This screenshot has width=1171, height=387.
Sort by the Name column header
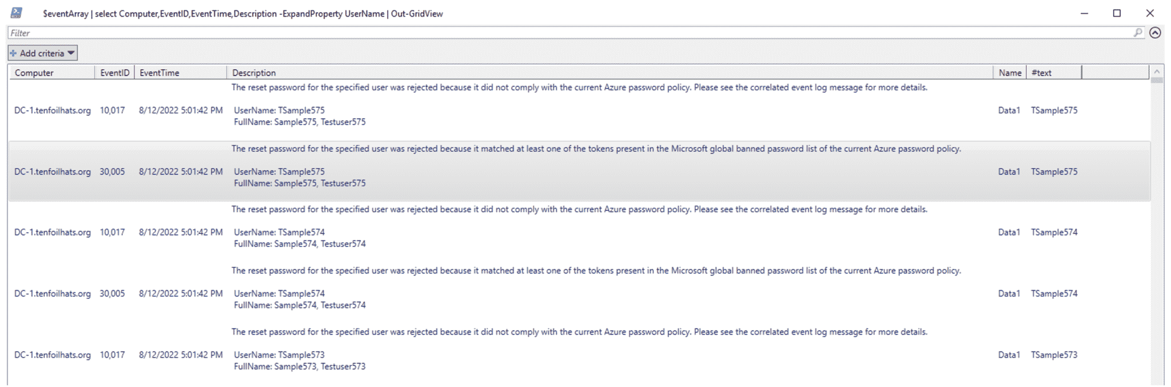coord(1010,73)
